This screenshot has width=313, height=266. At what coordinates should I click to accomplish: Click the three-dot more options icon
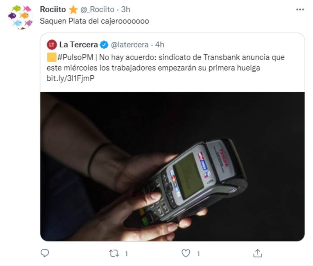click(300, 9)
